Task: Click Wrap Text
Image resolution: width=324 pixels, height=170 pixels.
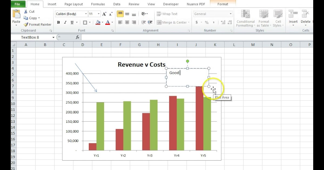Action: (x=167, y=14)
